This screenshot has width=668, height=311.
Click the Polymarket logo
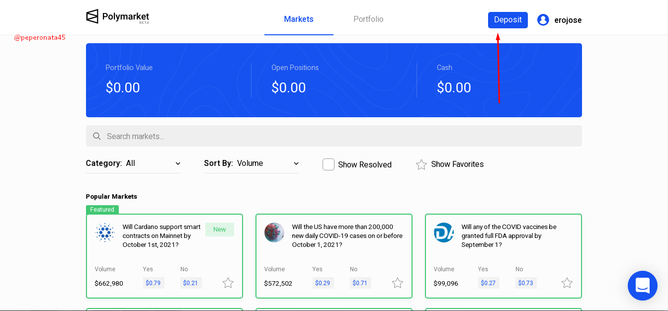[x=117, y=17]
